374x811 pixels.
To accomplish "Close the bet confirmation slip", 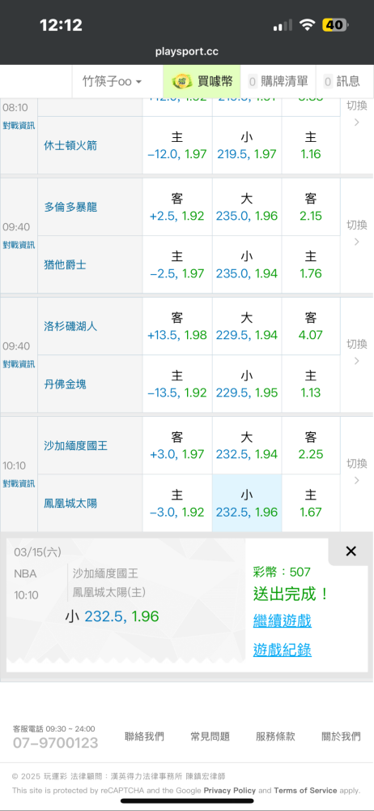I will (351, 551).
